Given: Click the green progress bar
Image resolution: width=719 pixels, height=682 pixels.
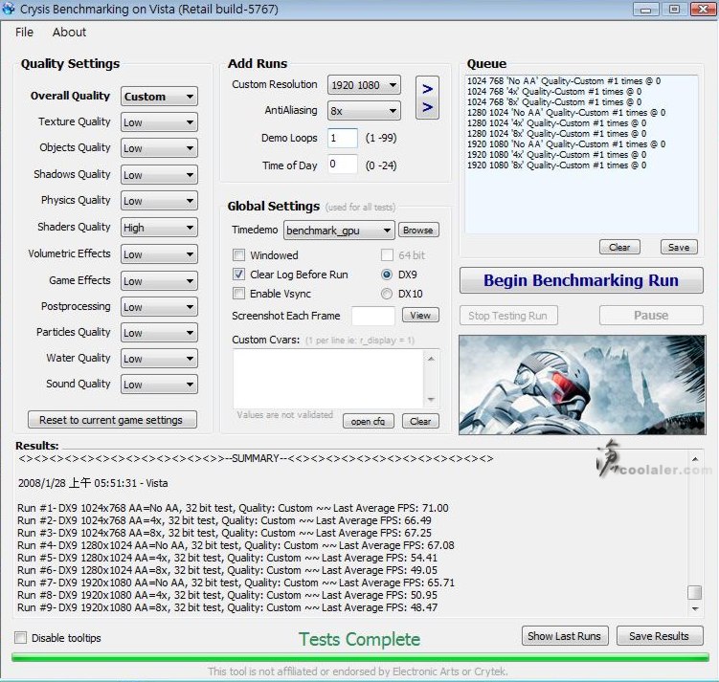Looking at the screenshot, I should click(x=360, y=658).
